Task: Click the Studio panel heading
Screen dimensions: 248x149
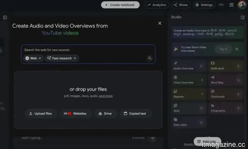Action: click(x=176, y=17)
